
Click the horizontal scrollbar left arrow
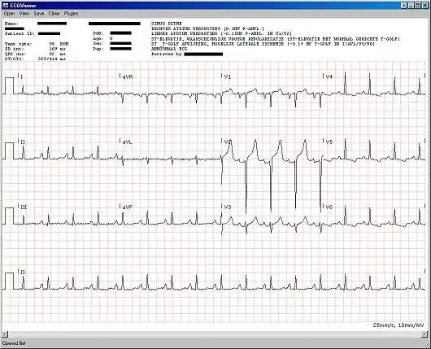pos(5,334)
